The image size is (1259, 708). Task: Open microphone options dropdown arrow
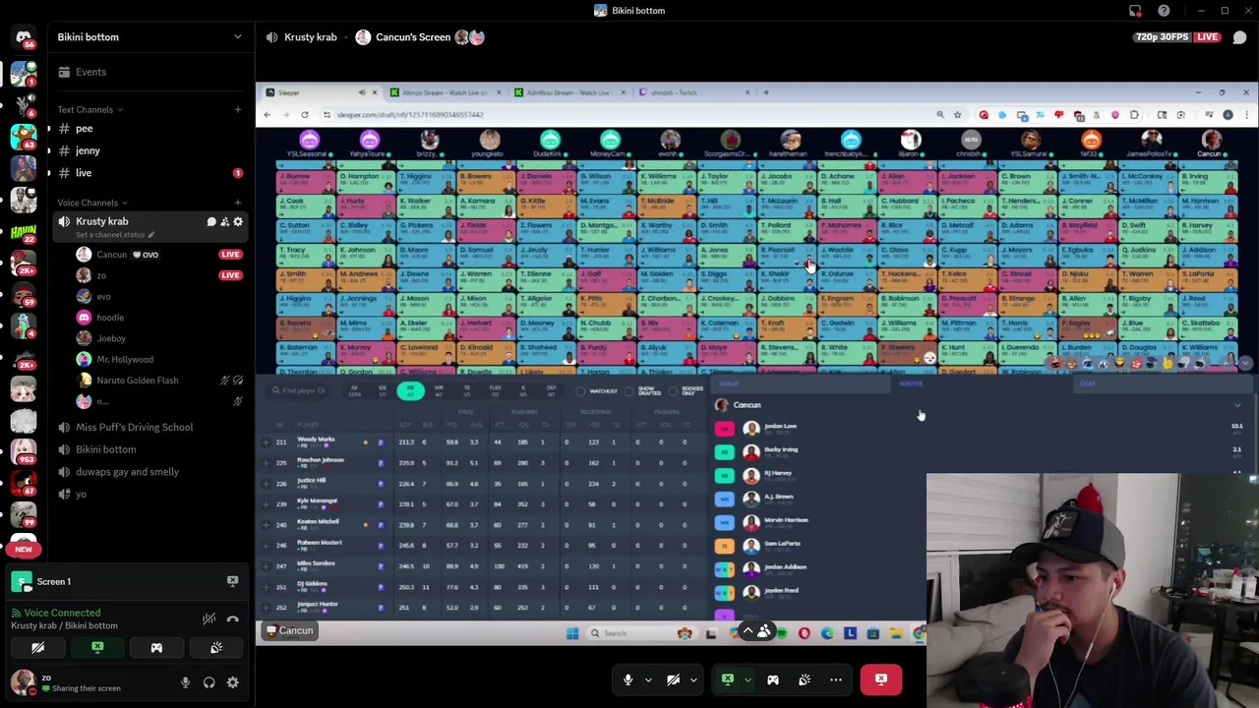648,679
